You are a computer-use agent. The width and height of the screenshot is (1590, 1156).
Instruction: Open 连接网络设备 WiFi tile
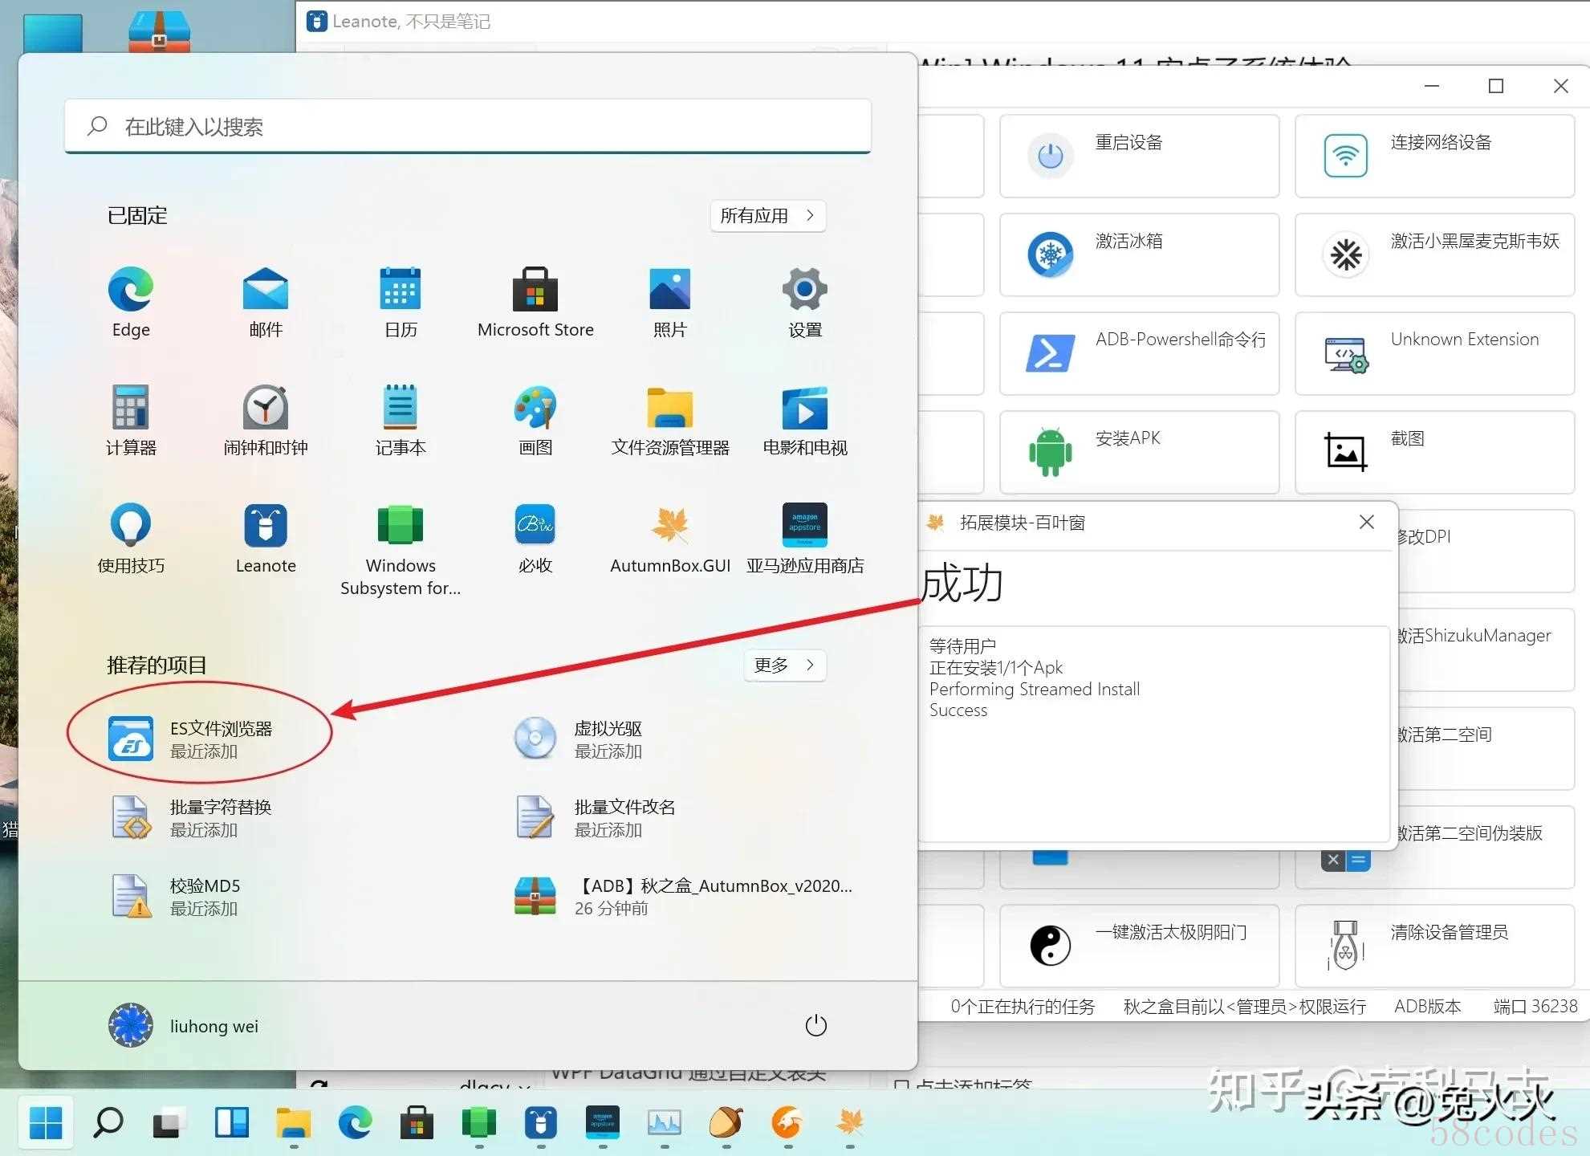point(1434,156)
